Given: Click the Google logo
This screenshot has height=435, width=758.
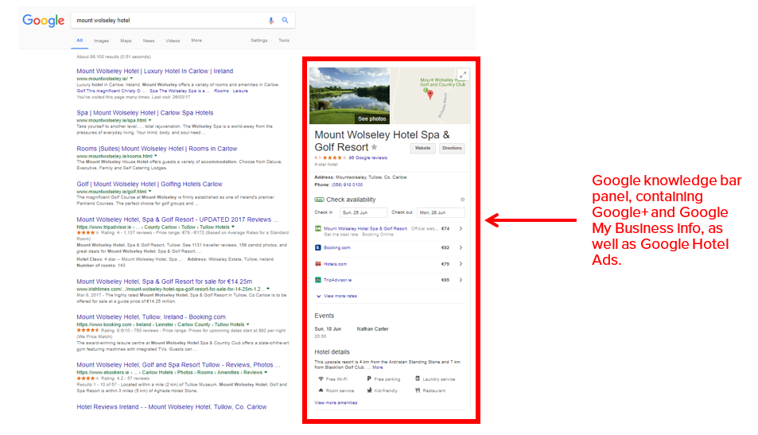Looking at the screenshot, I should tap(44, 21).
